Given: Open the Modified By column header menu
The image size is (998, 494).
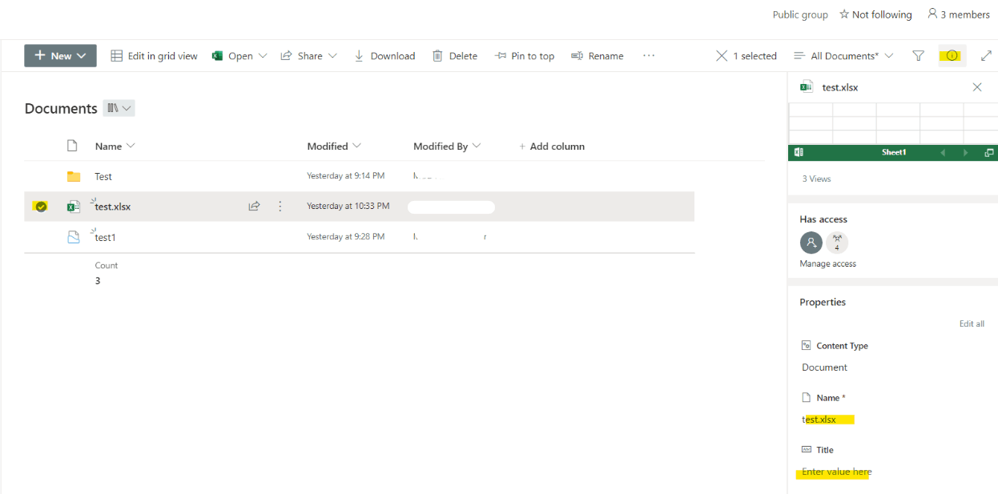Looking at the screenshot, I should point(447,147).
